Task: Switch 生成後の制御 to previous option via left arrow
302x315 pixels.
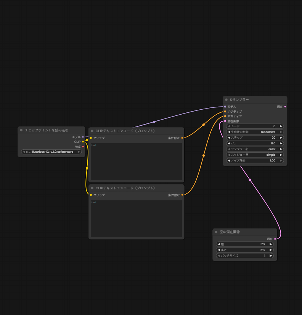Action: tap(229, 132)
